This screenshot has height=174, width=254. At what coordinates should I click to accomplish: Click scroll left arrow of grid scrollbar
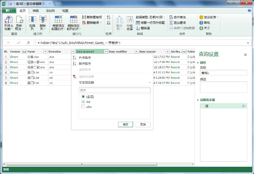click(x=4, y=164)
